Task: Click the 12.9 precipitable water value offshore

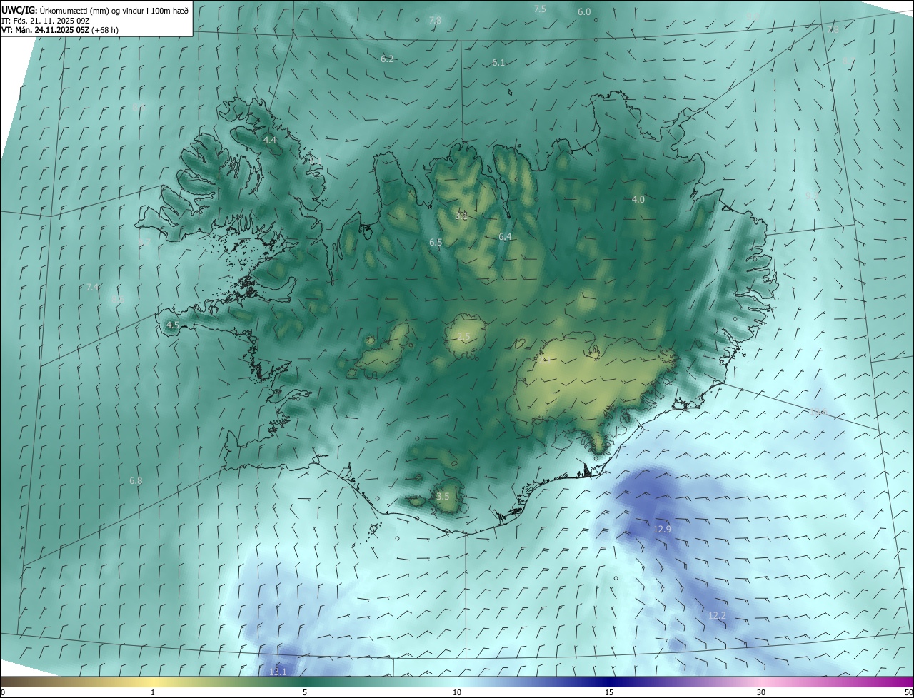Action: point(662,529)
